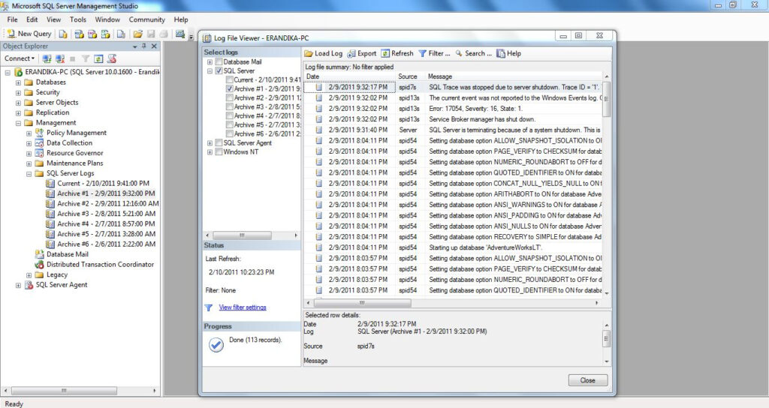Click the Export icon in Log File Viewer
Screen dimensions: 769x408
click(351, 53)
